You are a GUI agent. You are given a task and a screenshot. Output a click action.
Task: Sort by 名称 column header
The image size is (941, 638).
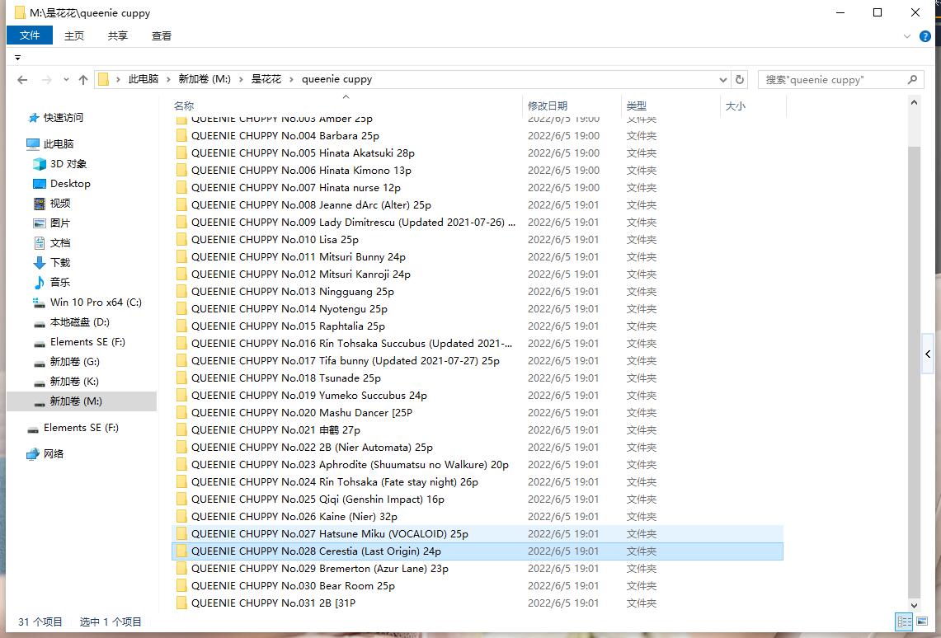(184, 106)
